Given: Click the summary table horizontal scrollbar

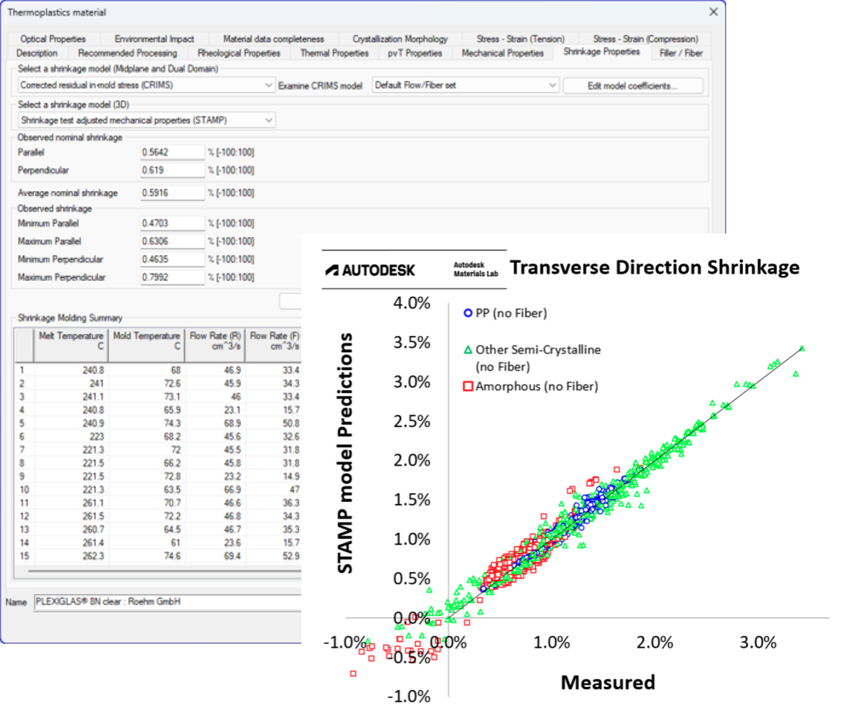Looking at the screenshot, I should 164,572.
